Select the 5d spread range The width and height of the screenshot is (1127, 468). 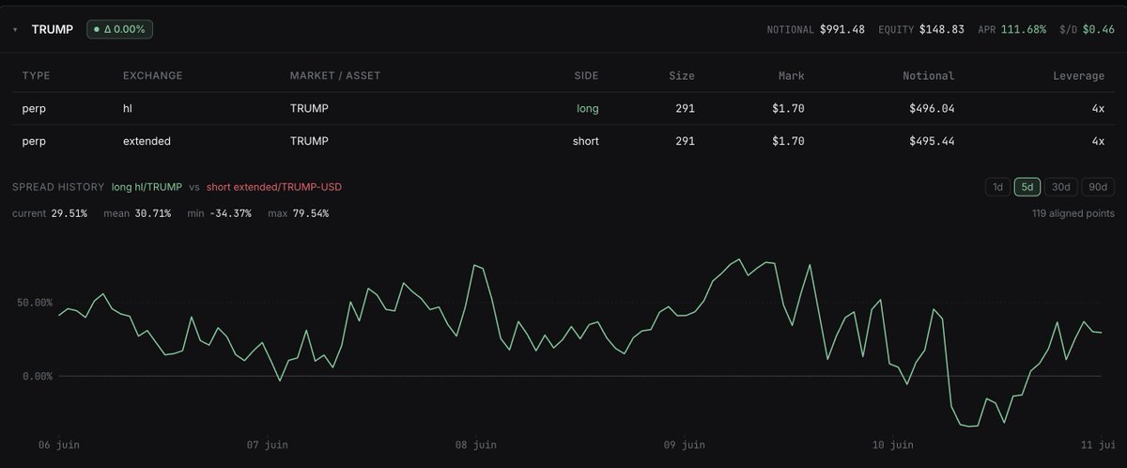(1027, 187)
